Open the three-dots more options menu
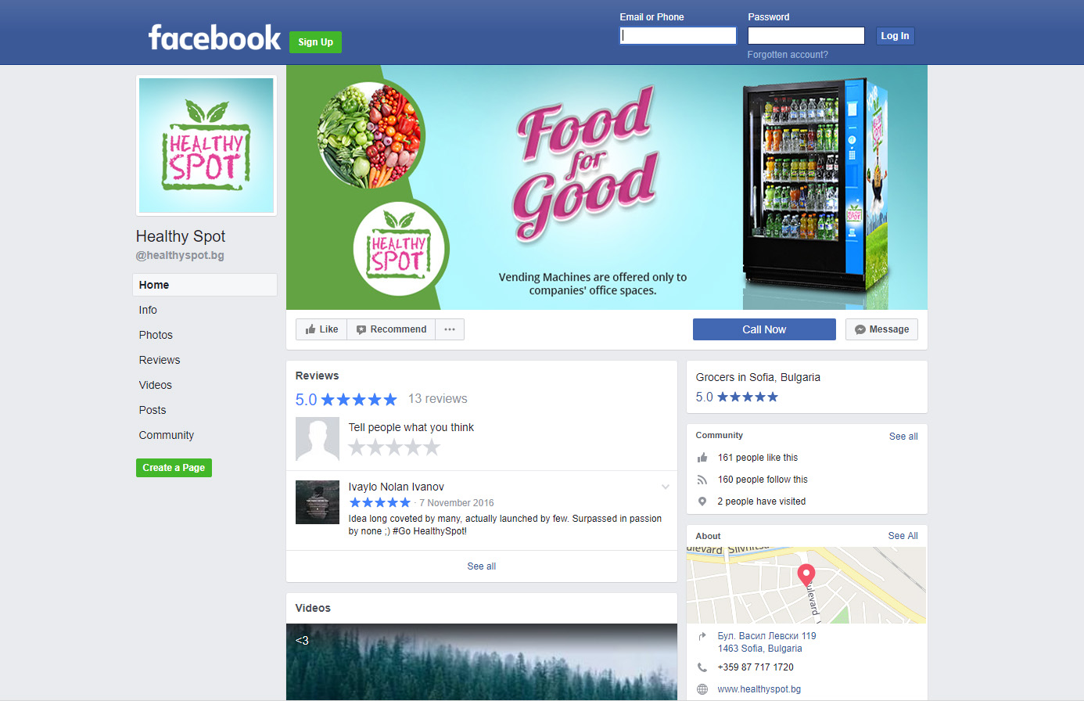This screenshot has height=701, width=1084. [450, 329]
